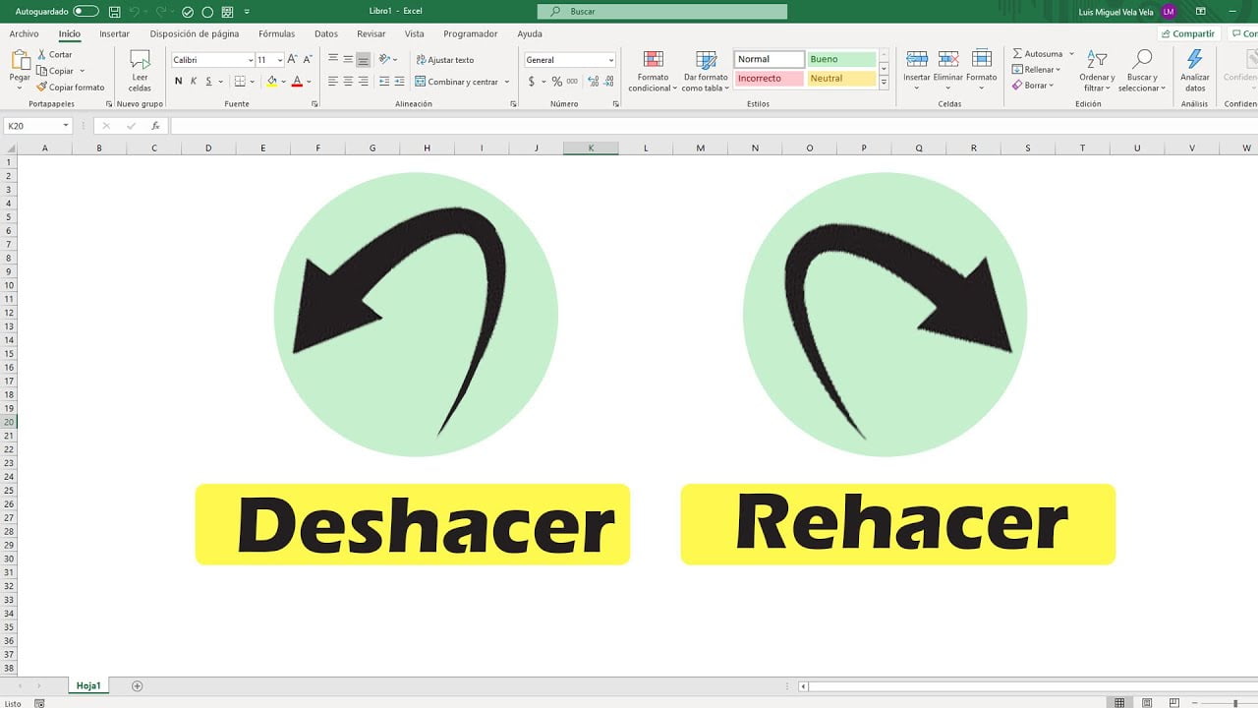The height and width of the screenshot is (708, 1258).
Task: Toggle bold formatting with N button
Action: (x=178, y=82)
